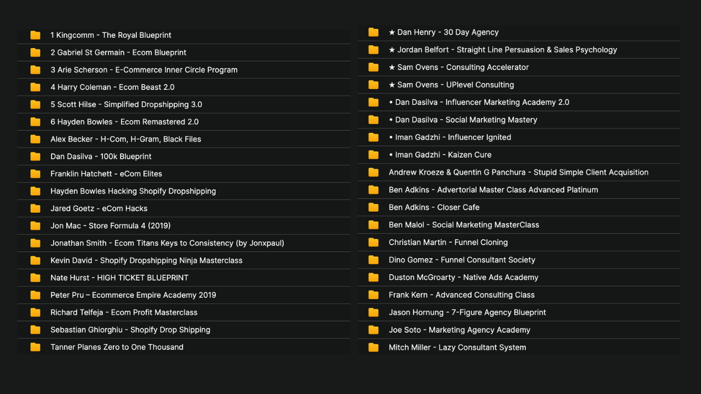701x394 pixels.
Task: Click "Frank Kern - Advanced Consulting Class" name
Action: coord(462,295)
